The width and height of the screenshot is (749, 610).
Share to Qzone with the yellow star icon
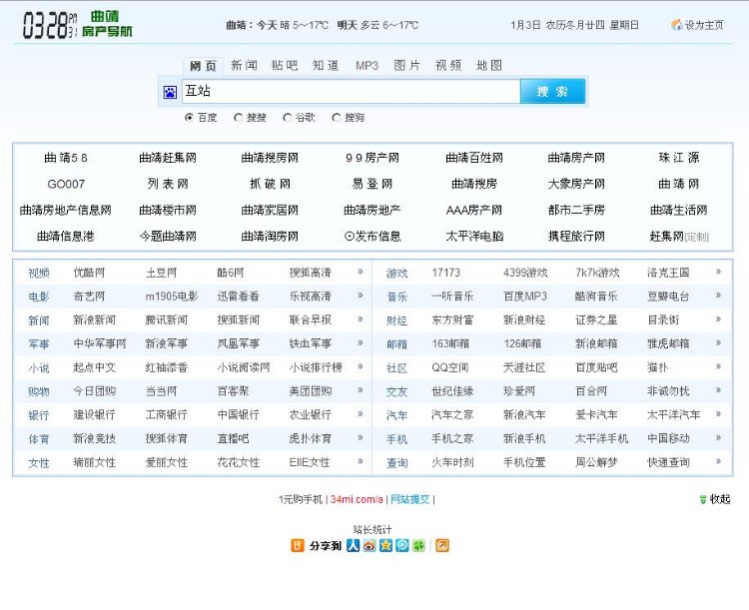click(x=385, y=545)
